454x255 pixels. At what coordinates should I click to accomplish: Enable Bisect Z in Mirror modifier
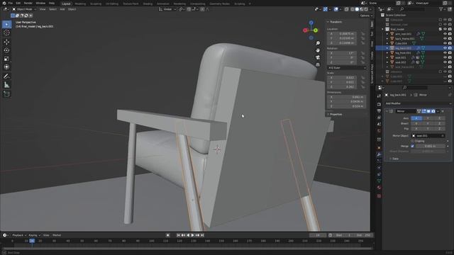(439, 123)
